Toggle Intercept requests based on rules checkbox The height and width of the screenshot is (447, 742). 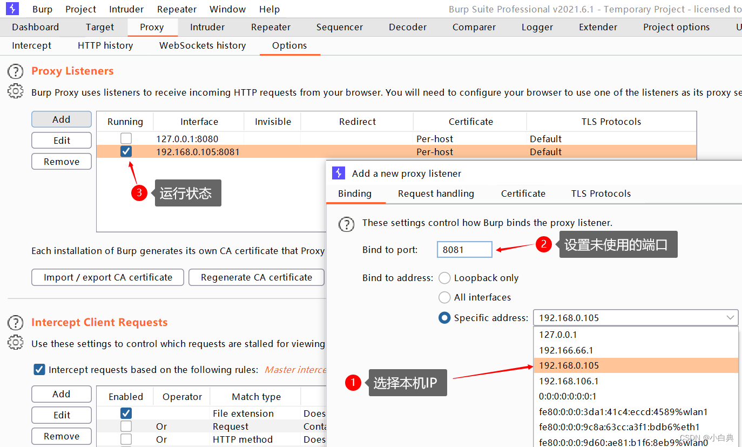point(39,370)
